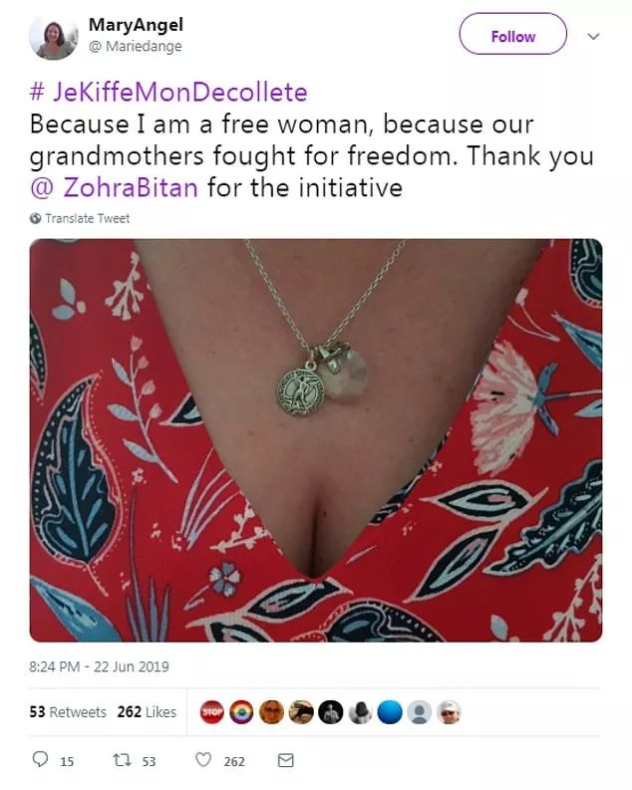Click the reply speech bubble icon
This screenshot has height=790, width=632.
coord(41,760)
